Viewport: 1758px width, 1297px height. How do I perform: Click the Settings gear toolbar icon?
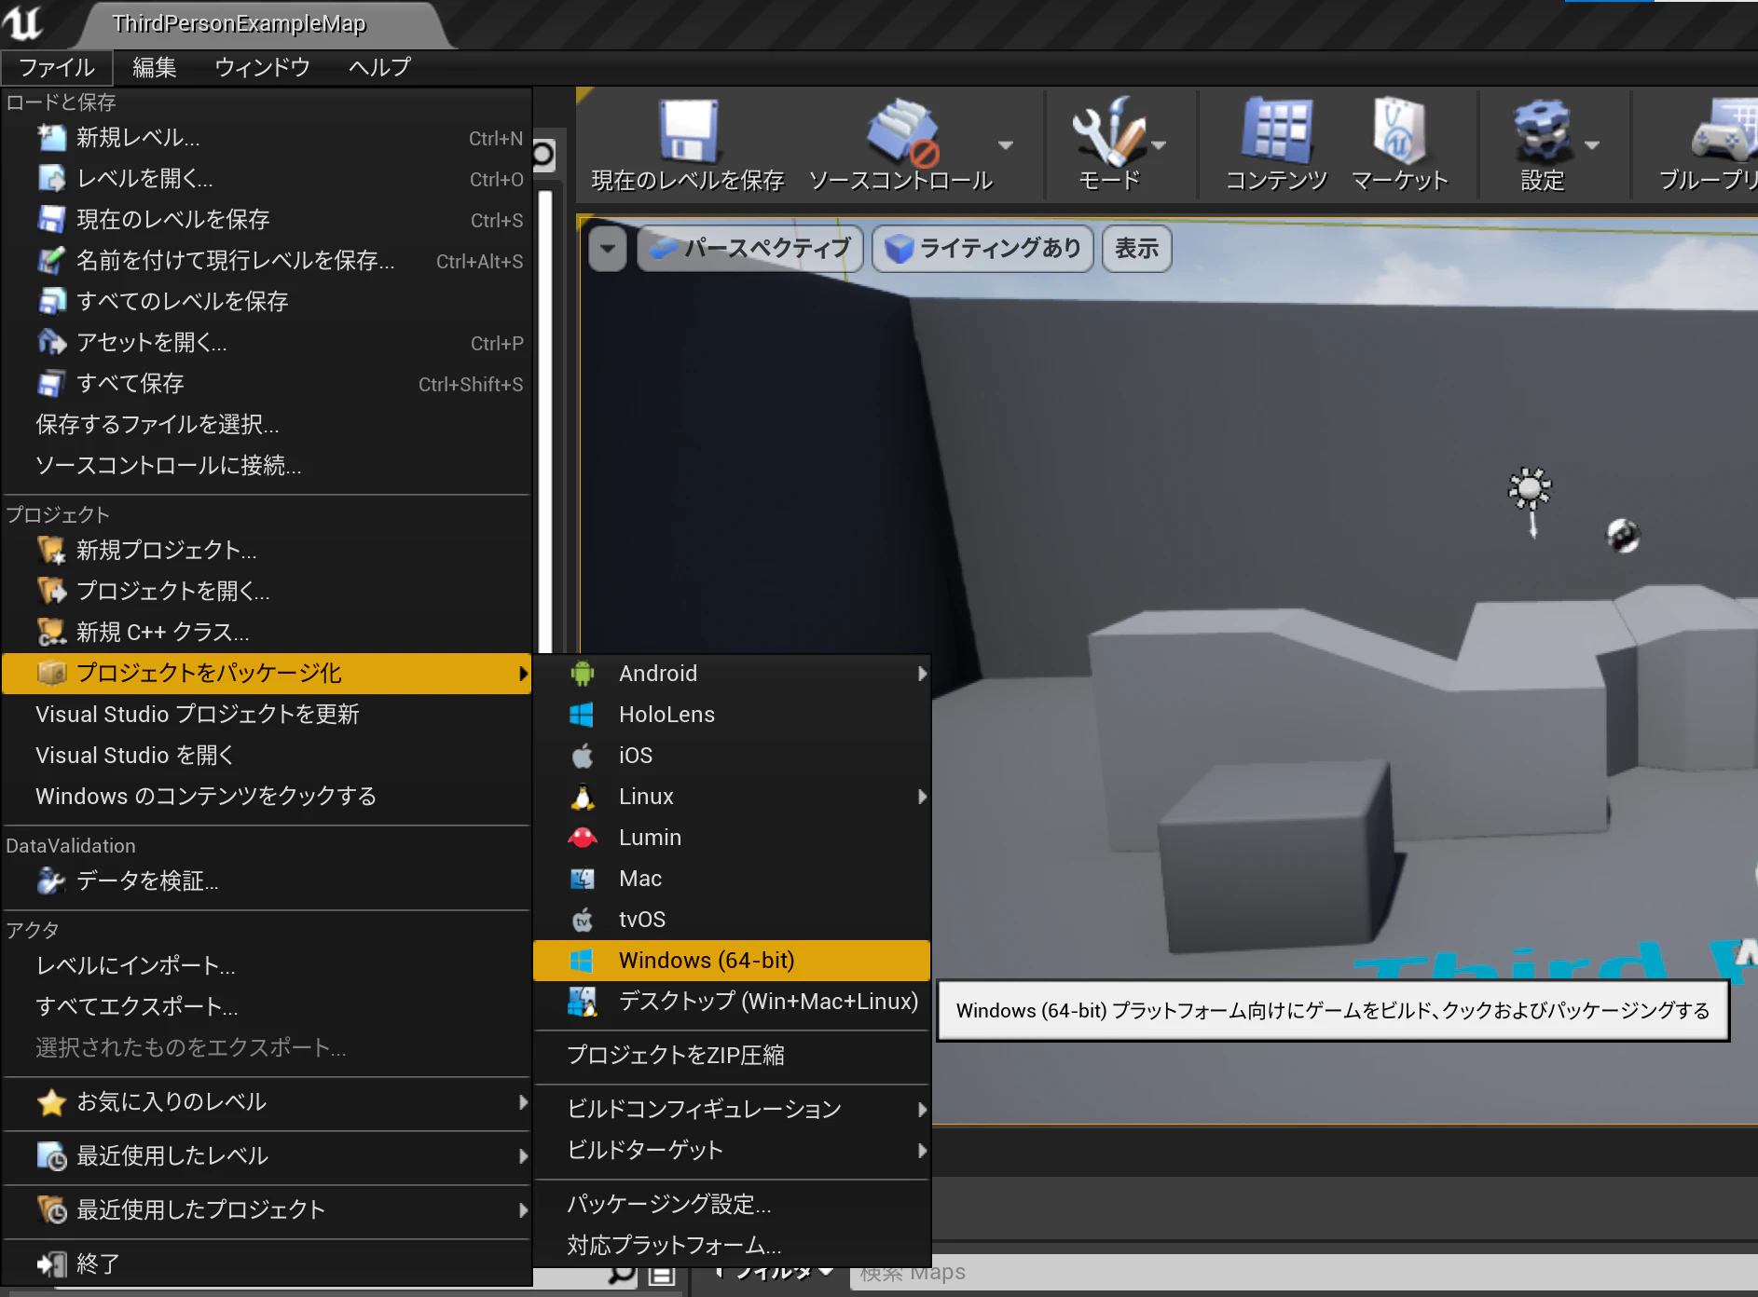pyautogui.click(x=1542, y=131)
